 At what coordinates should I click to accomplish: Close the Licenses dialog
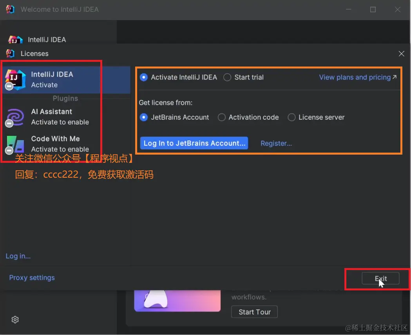[x=401, y=54]
